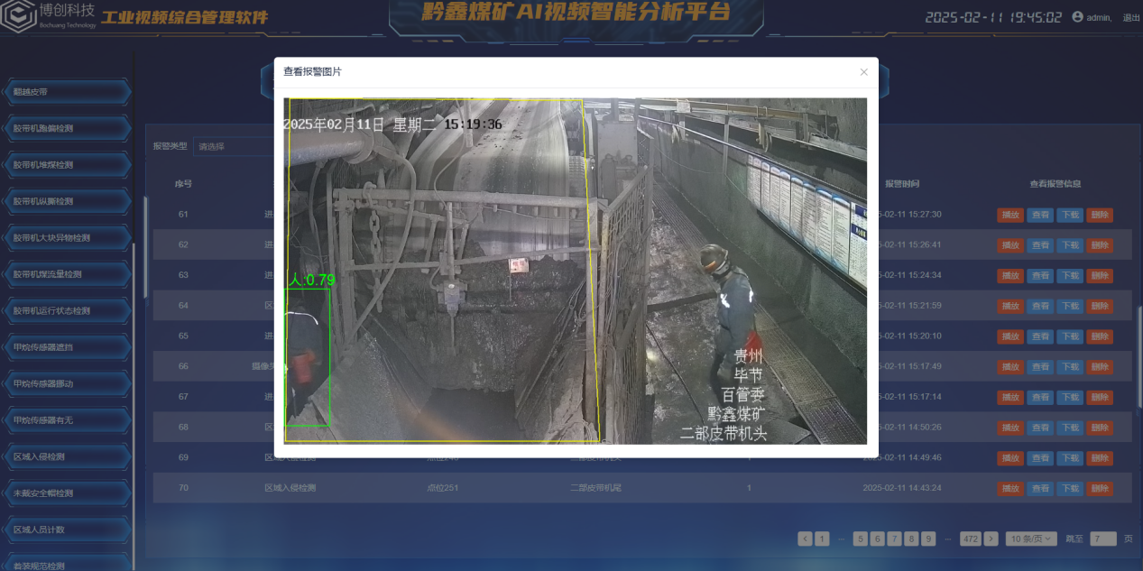1143x571 pixels.
Task: Click 删除 button for the 15:24:34 alarm
Action: (x=1099, y=275)
